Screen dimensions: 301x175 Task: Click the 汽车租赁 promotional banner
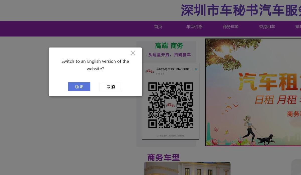(253, 92)
